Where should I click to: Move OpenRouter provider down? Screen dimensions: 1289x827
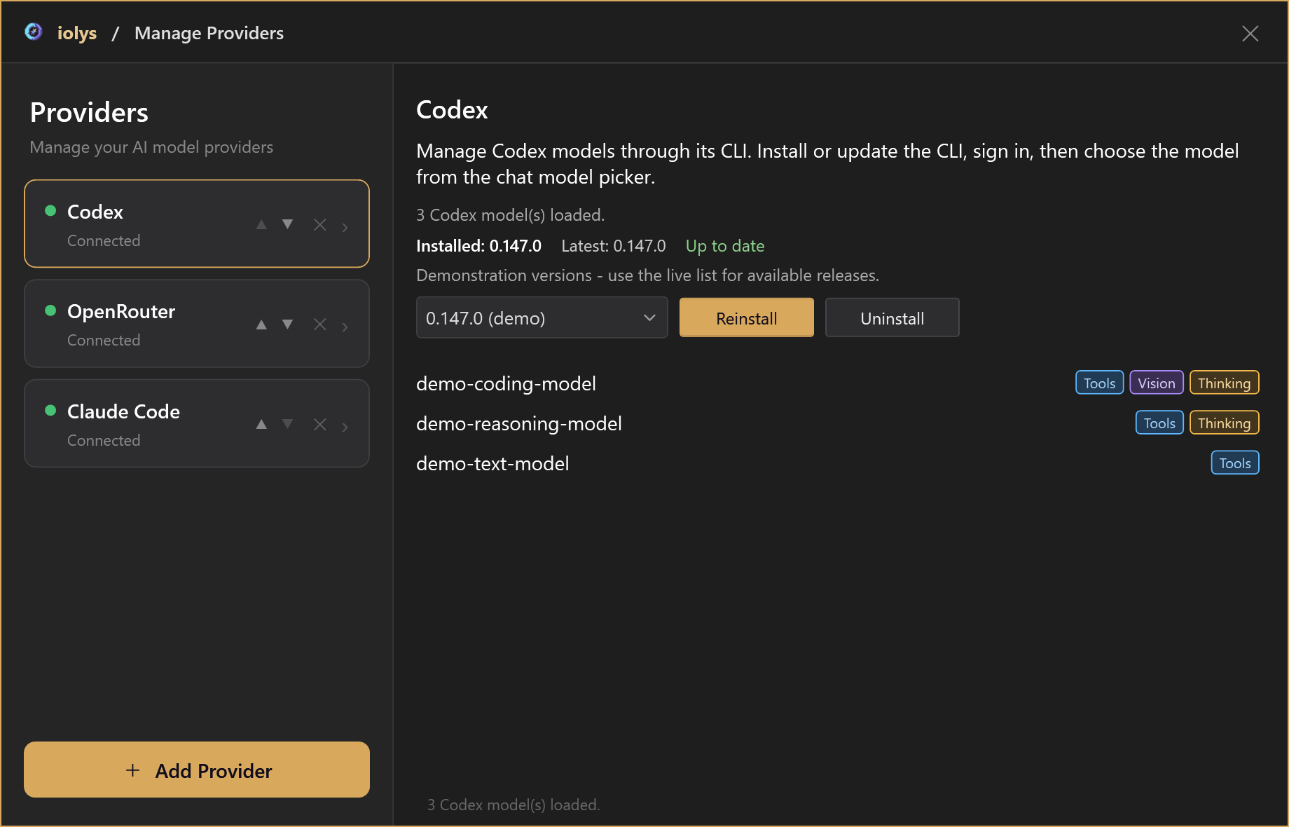coord(287,324)
